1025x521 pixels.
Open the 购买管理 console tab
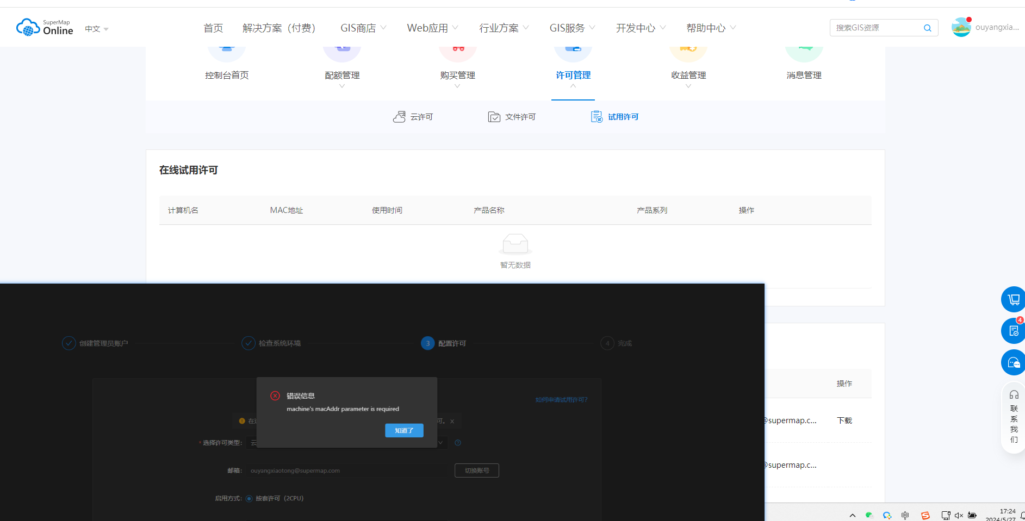pos(457,75)
